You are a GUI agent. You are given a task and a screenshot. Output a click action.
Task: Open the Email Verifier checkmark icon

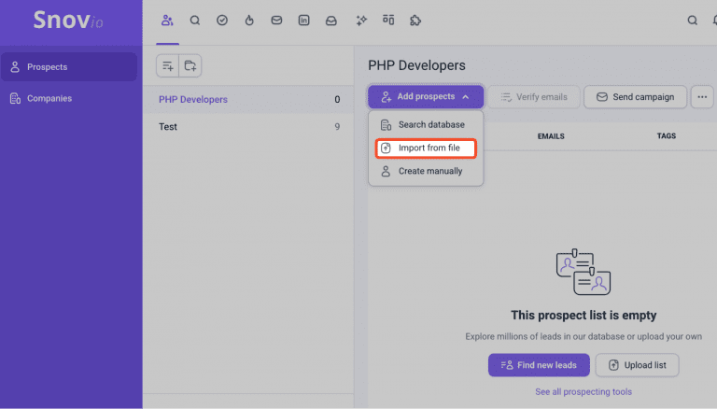click(x=222, y=21)
